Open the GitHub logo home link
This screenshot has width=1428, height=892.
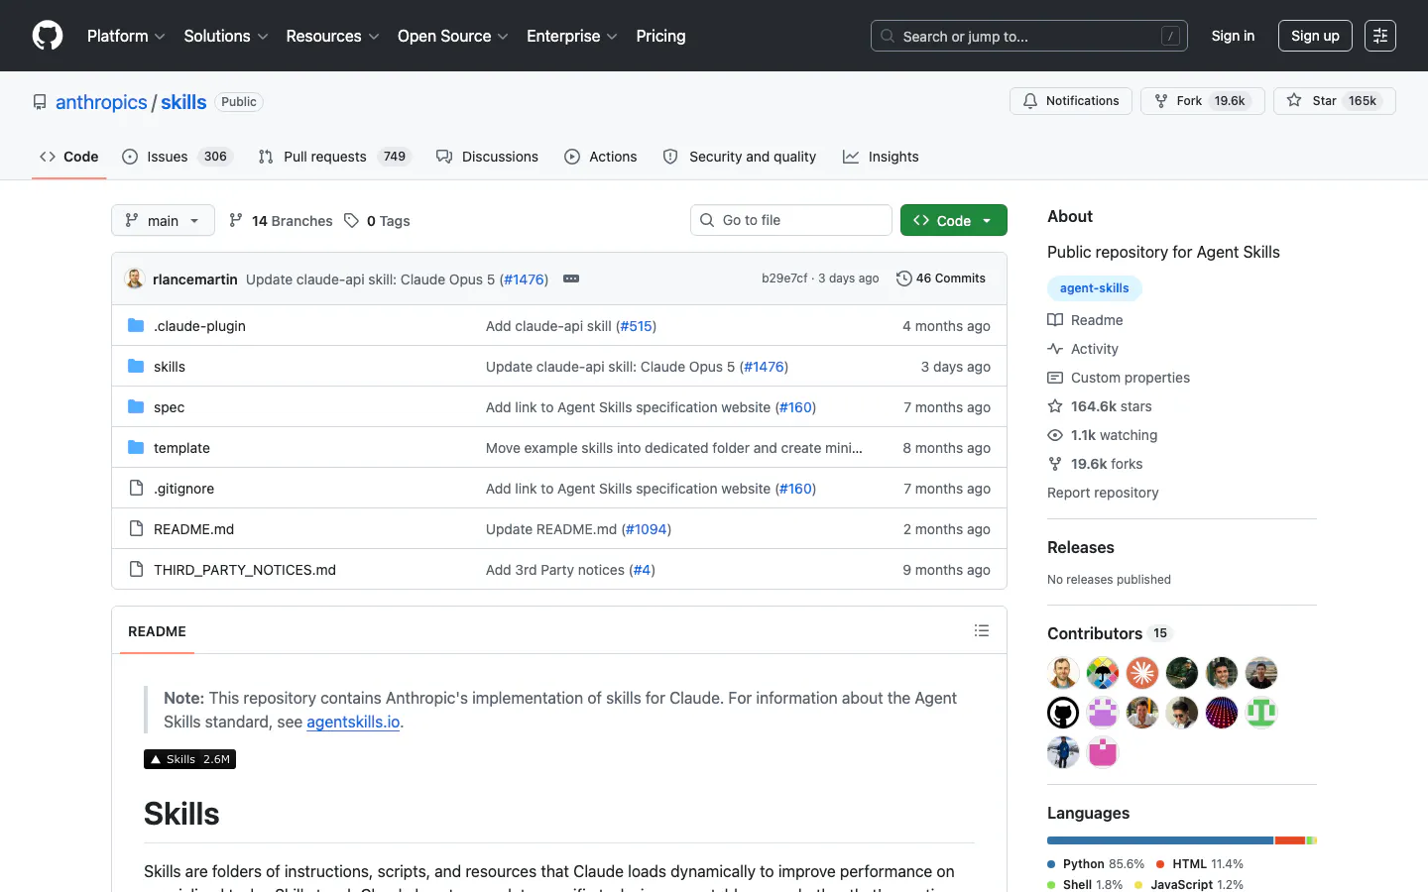tap(48, 36)
